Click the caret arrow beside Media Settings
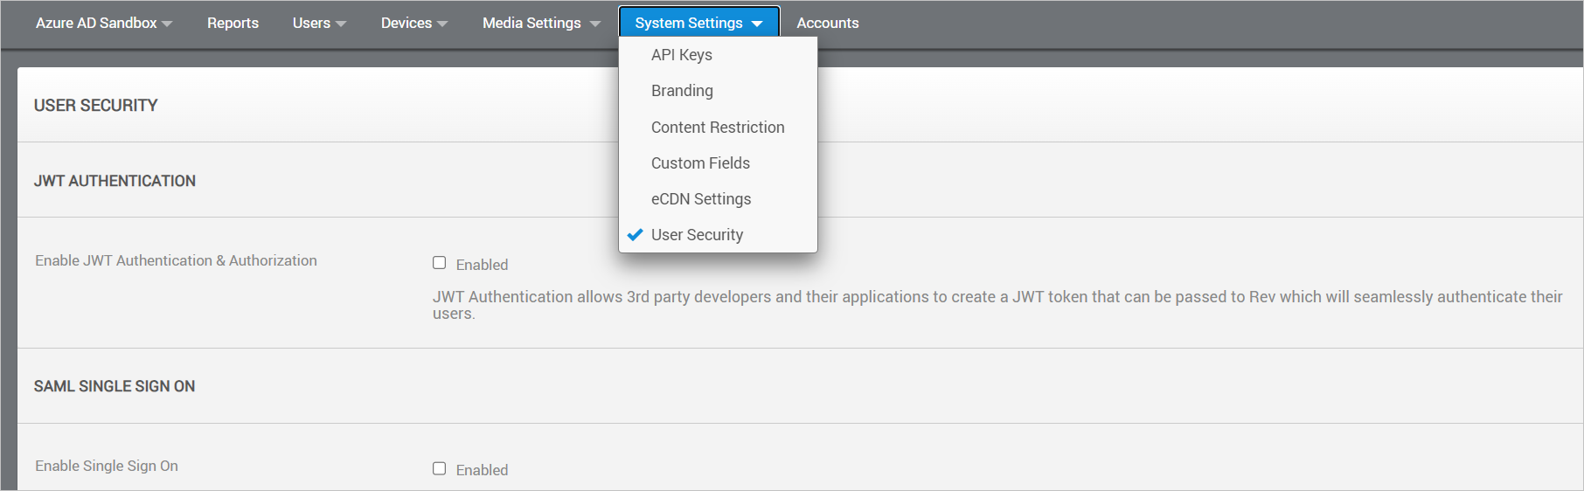Image resolution: width=1584 pixels, height=491 pixels. [x=595, y=24]
